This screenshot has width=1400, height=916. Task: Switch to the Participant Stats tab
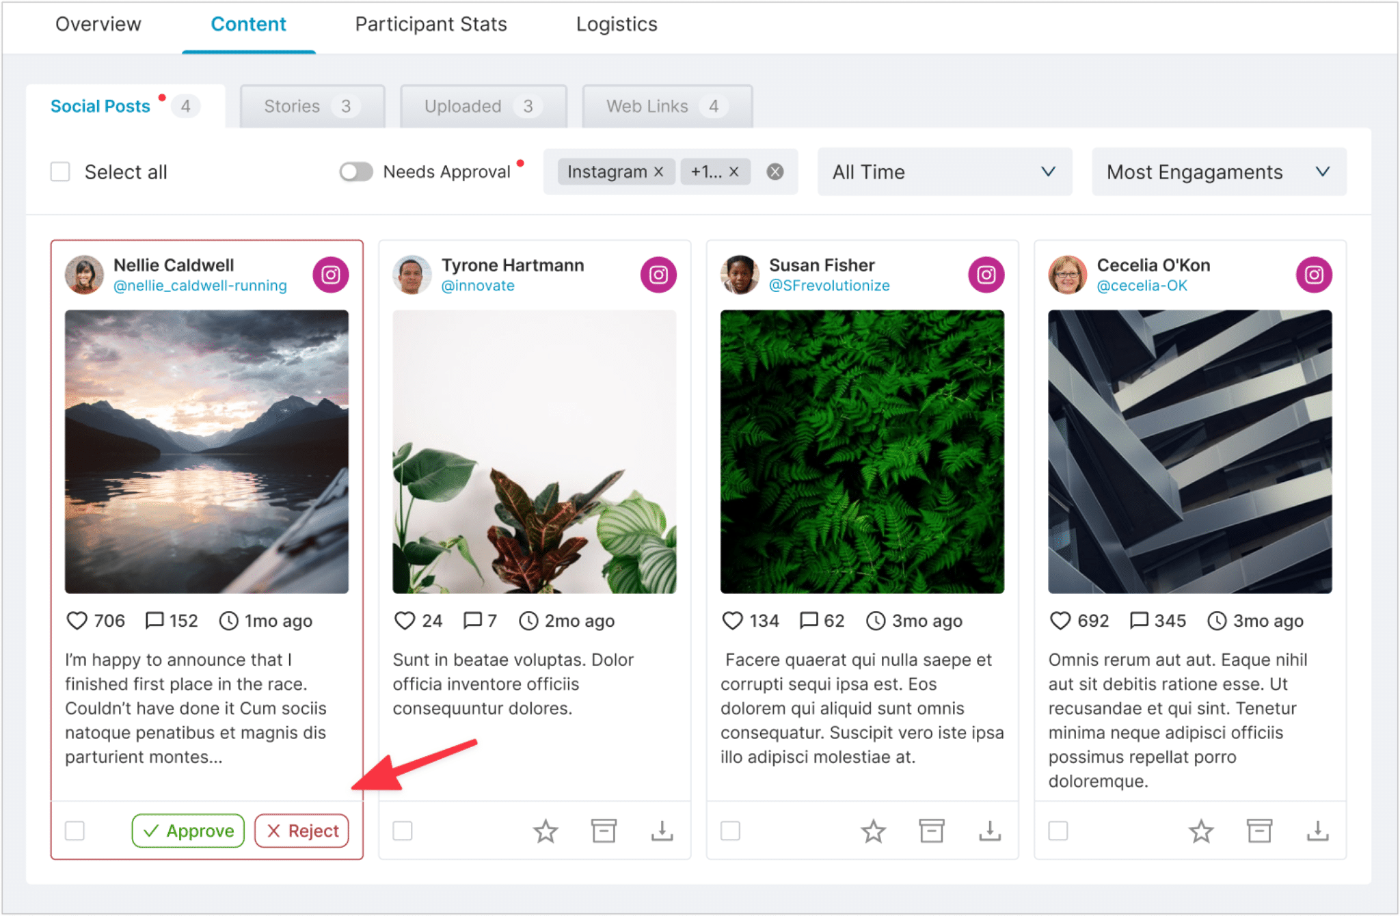[431, 25]
